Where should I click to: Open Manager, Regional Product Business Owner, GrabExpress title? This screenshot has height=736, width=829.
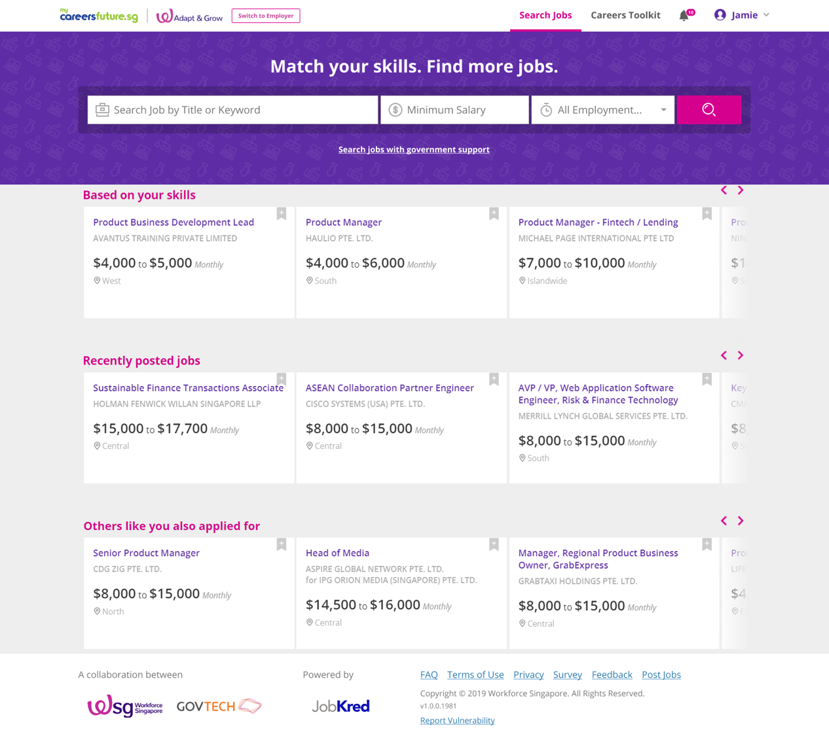pyautogui.click(x=599, y=559)
